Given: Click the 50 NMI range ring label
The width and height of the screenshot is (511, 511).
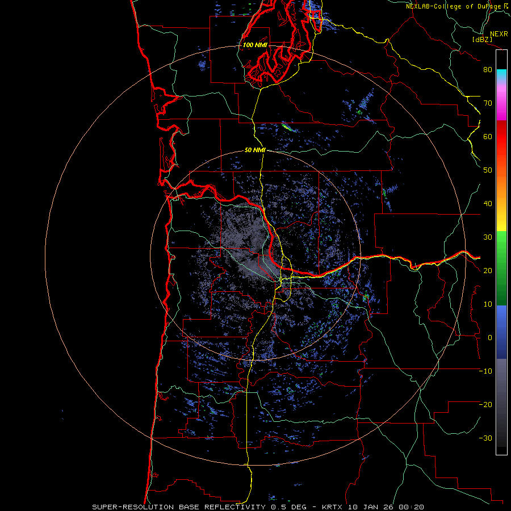Looking at the screenshot, I should [255, 150].
